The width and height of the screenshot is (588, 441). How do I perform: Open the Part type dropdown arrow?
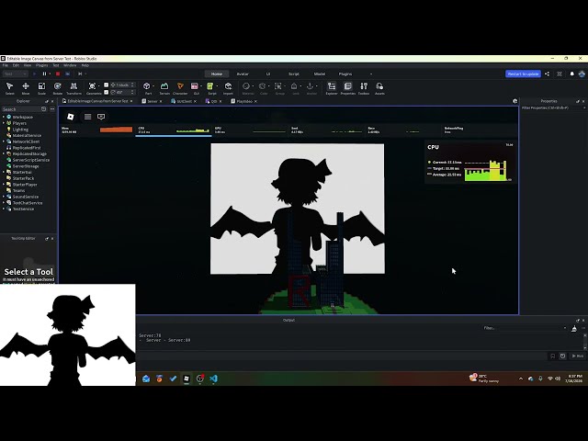pos(153,86)
